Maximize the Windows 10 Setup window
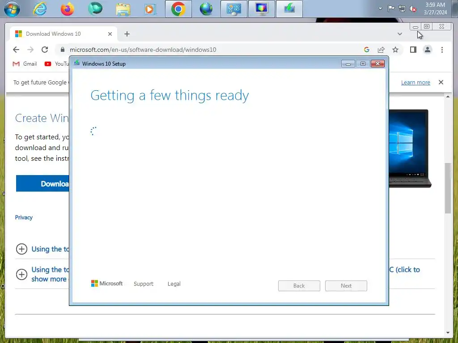Screen dimensions: 458x343 [x=363, y=64]
